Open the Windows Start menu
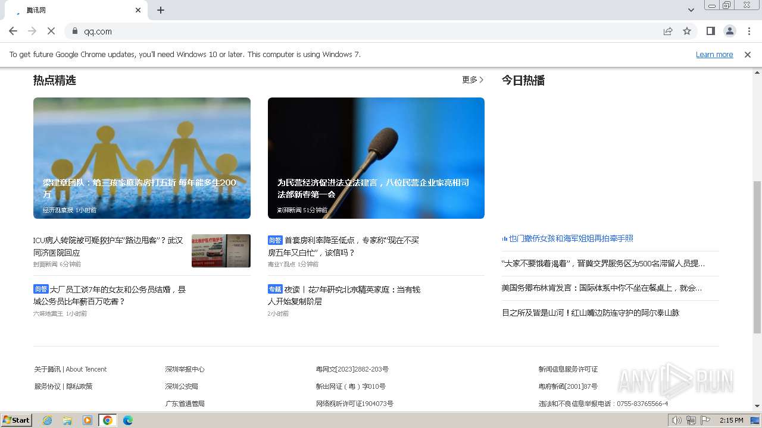The height and width of the screenshot is (428, 762). pyautogui.click(x=17, y=420)
